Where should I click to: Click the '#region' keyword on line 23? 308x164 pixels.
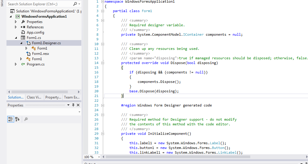tap(128, 105)
